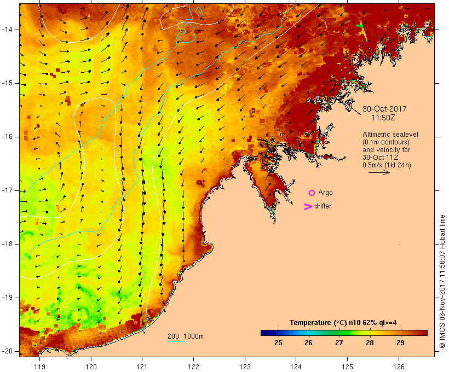Click the latitude axis label '-18'
This screenshot has width=449, height=372.
coord(7,244)
